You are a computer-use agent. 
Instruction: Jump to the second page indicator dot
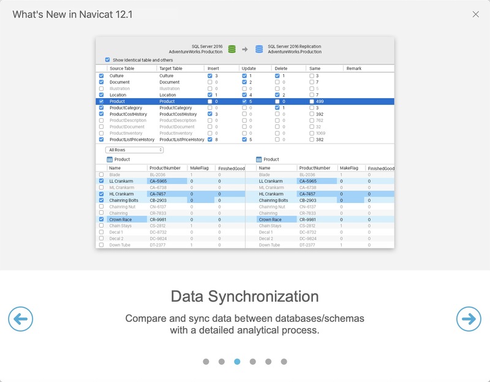click(222, 362)
